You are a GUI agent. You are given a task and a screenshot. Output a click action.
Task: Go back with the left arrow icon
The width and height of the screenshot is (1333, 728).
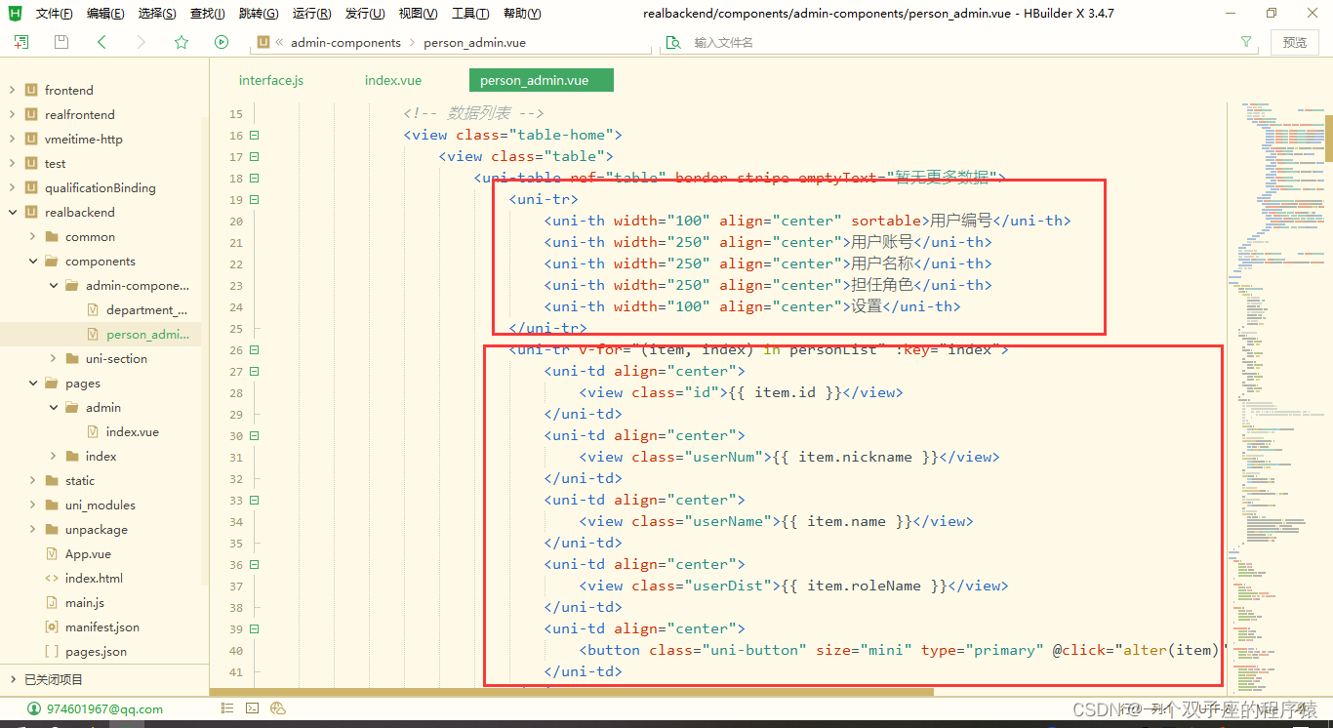(101, 42)
